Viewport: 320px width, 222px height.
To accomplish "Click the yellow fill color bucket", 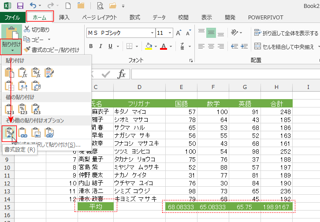I will pyautogui.click(x=149, y=47).
